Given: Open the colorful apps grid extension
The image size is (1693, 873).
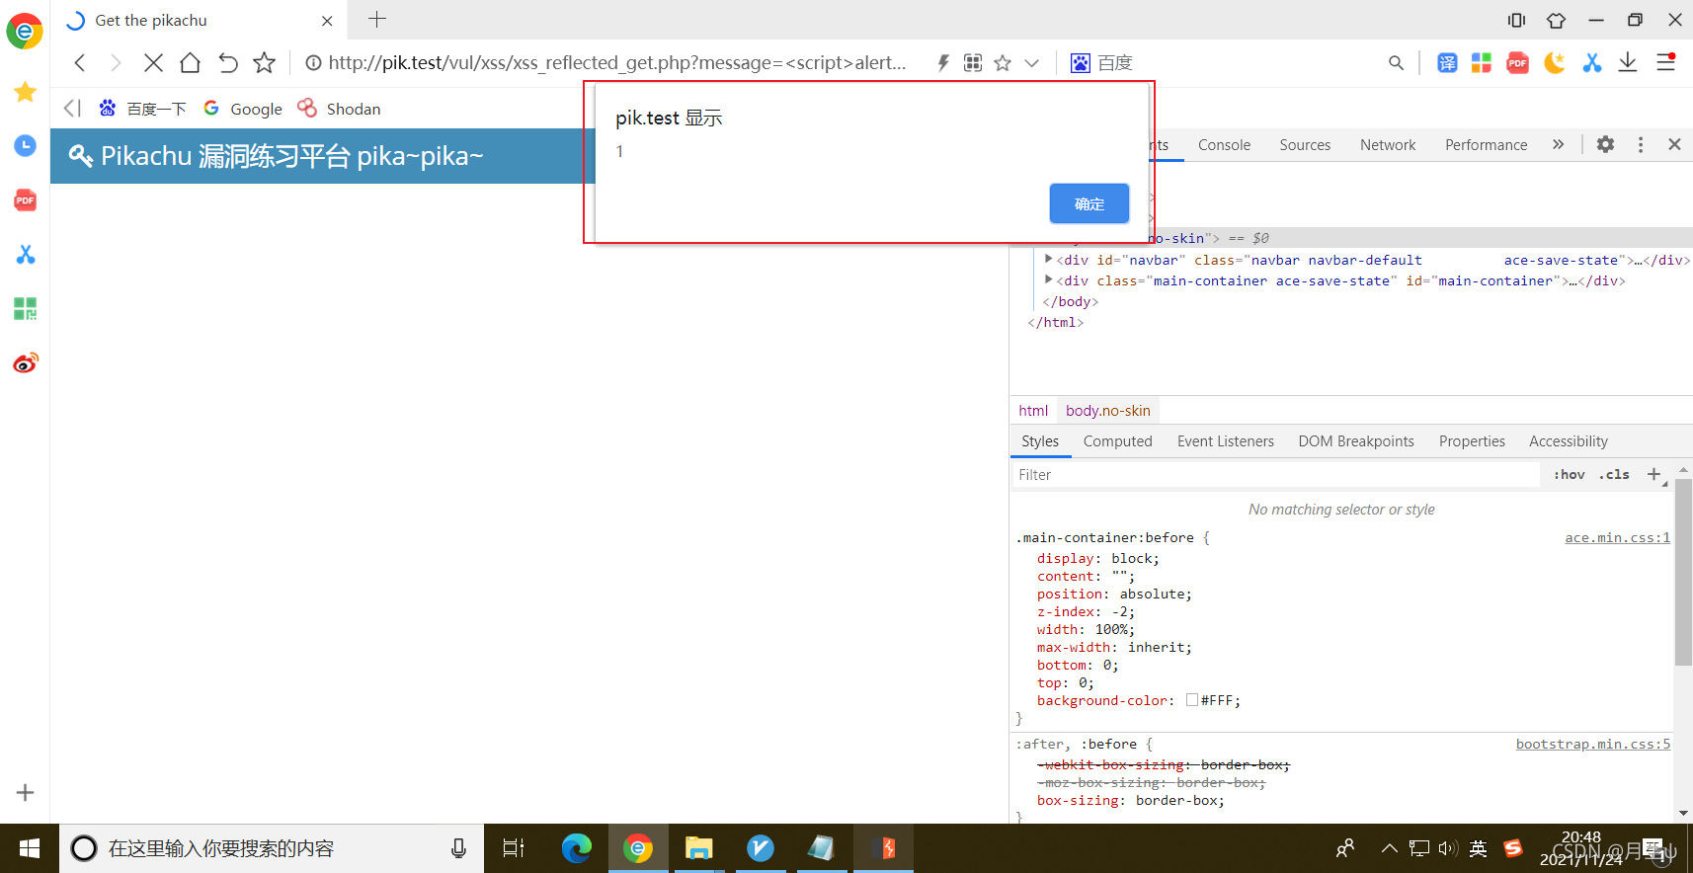Looking at the screenshot, I should [x=1482, y=63].
